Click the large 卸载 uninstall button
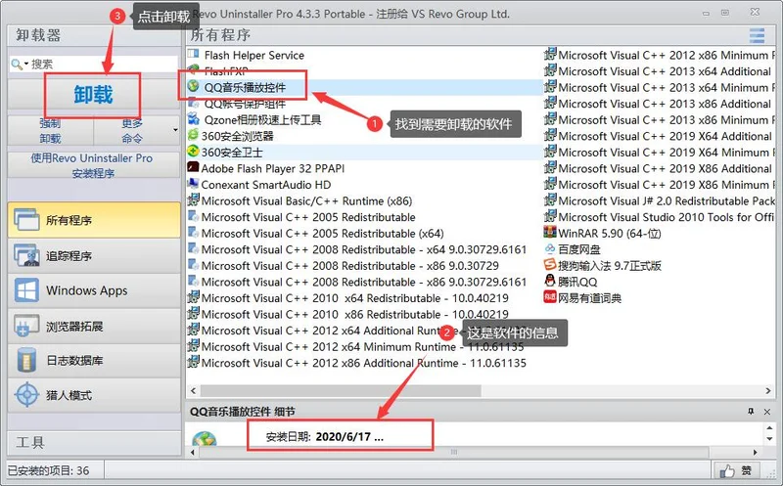783x486 pixels. pos(93,95)
